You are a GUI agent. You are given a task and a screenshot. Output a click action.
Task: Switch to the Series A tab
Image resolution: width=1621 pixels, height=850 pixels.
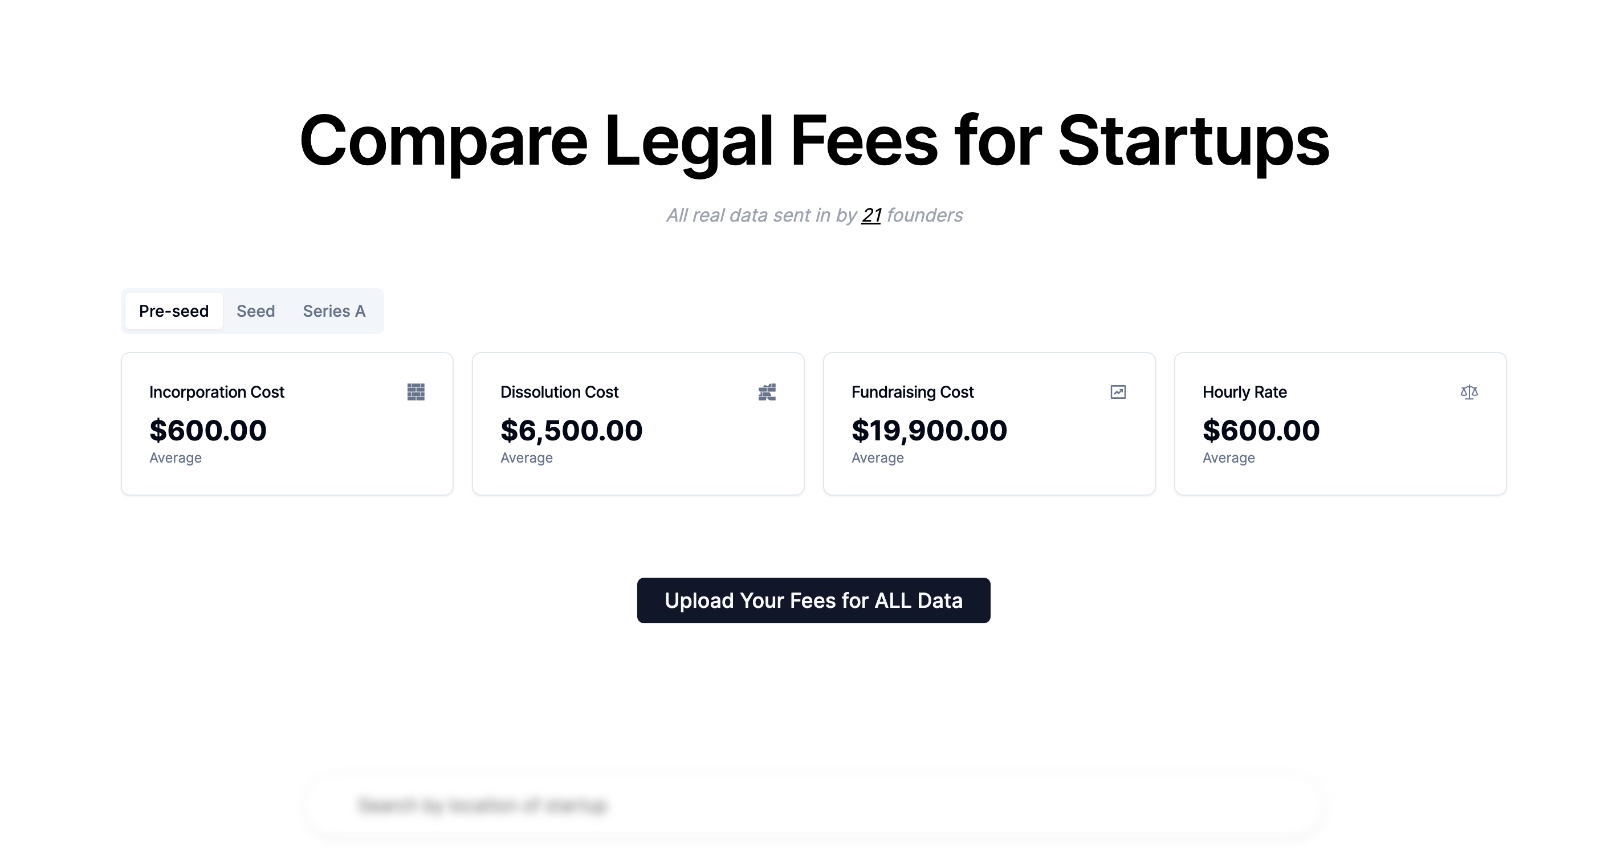(334, 311)
